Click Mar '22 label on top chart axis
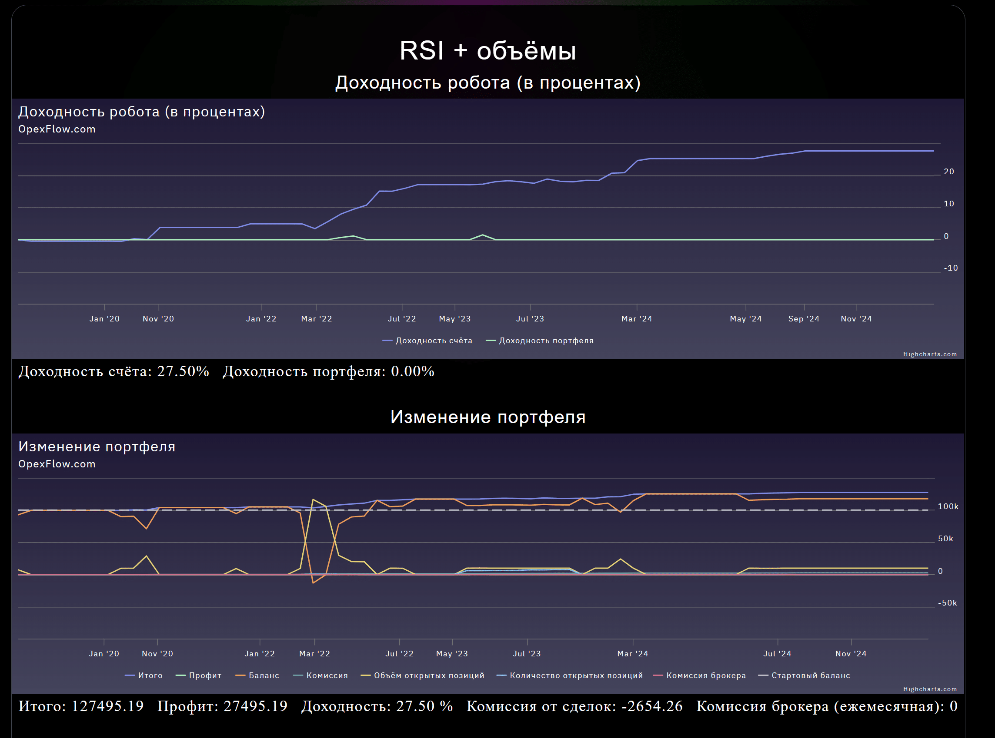 pos(317,319)
